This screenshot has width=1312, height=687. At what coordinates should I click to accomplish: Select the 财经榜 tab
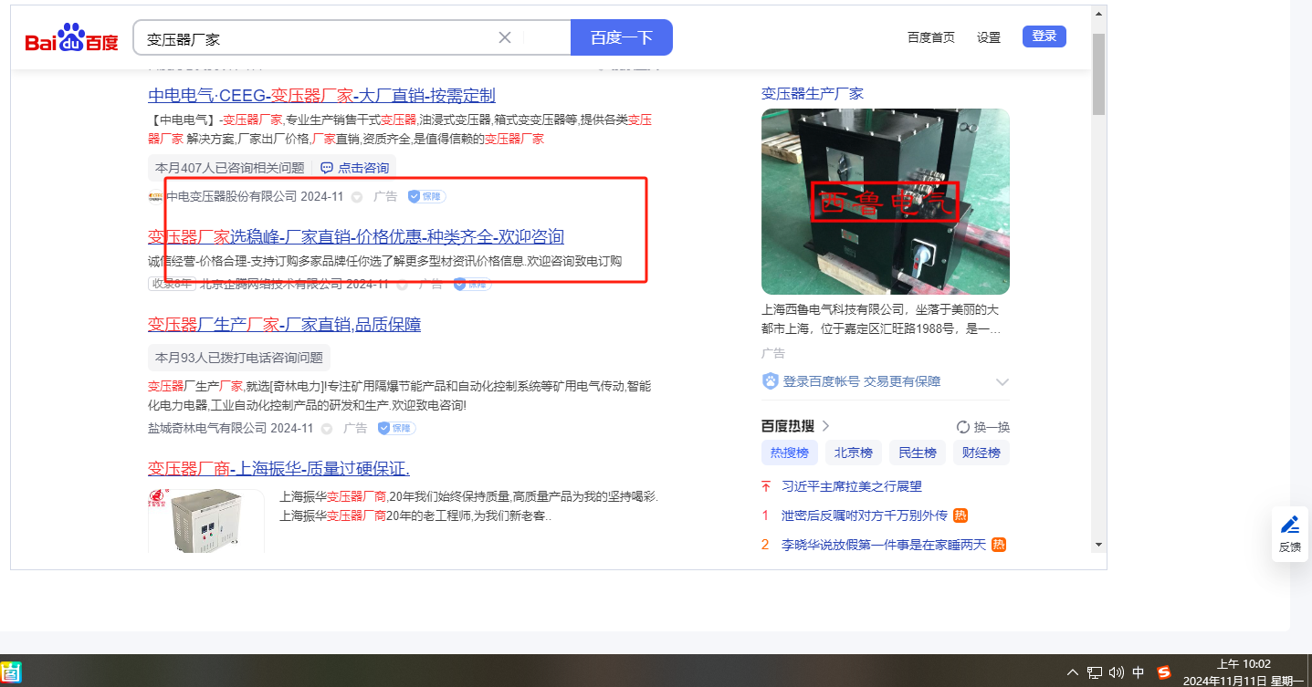(x=981, y=453)
